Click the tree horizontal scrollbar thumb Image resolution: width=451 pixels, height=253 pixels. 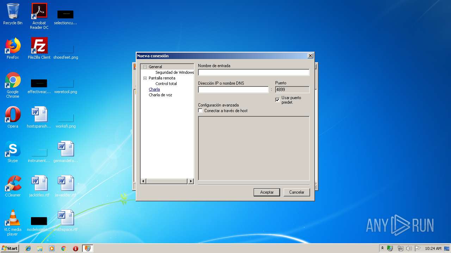click(x=166, y=181)
